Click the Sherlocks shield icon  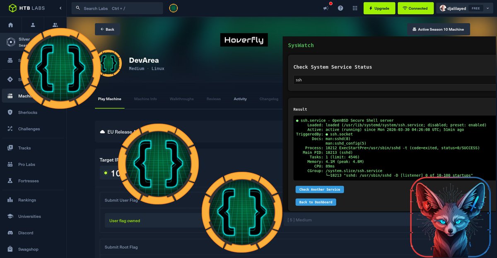[10, 112]
